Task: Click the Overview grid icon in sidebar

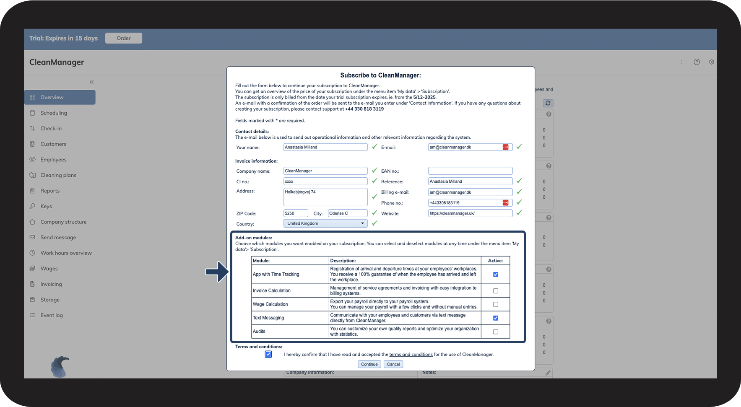Action: coord(32,97)
